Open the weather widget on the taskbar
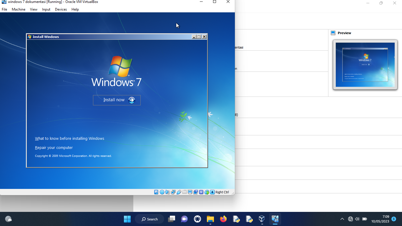402x226 pixels. point(9,219)
